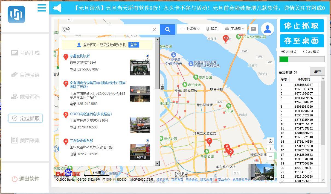The width and height of the screenshot is (331, 194).
Task: Click red map marker number 10
Action: [226, 39]
